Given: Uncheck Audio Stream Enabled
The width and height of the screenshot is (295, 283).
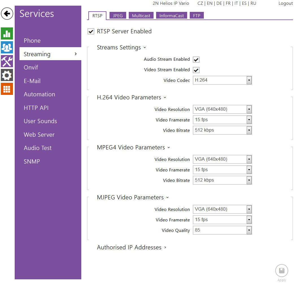Looking at the screenshot, I should coord(196,59).
